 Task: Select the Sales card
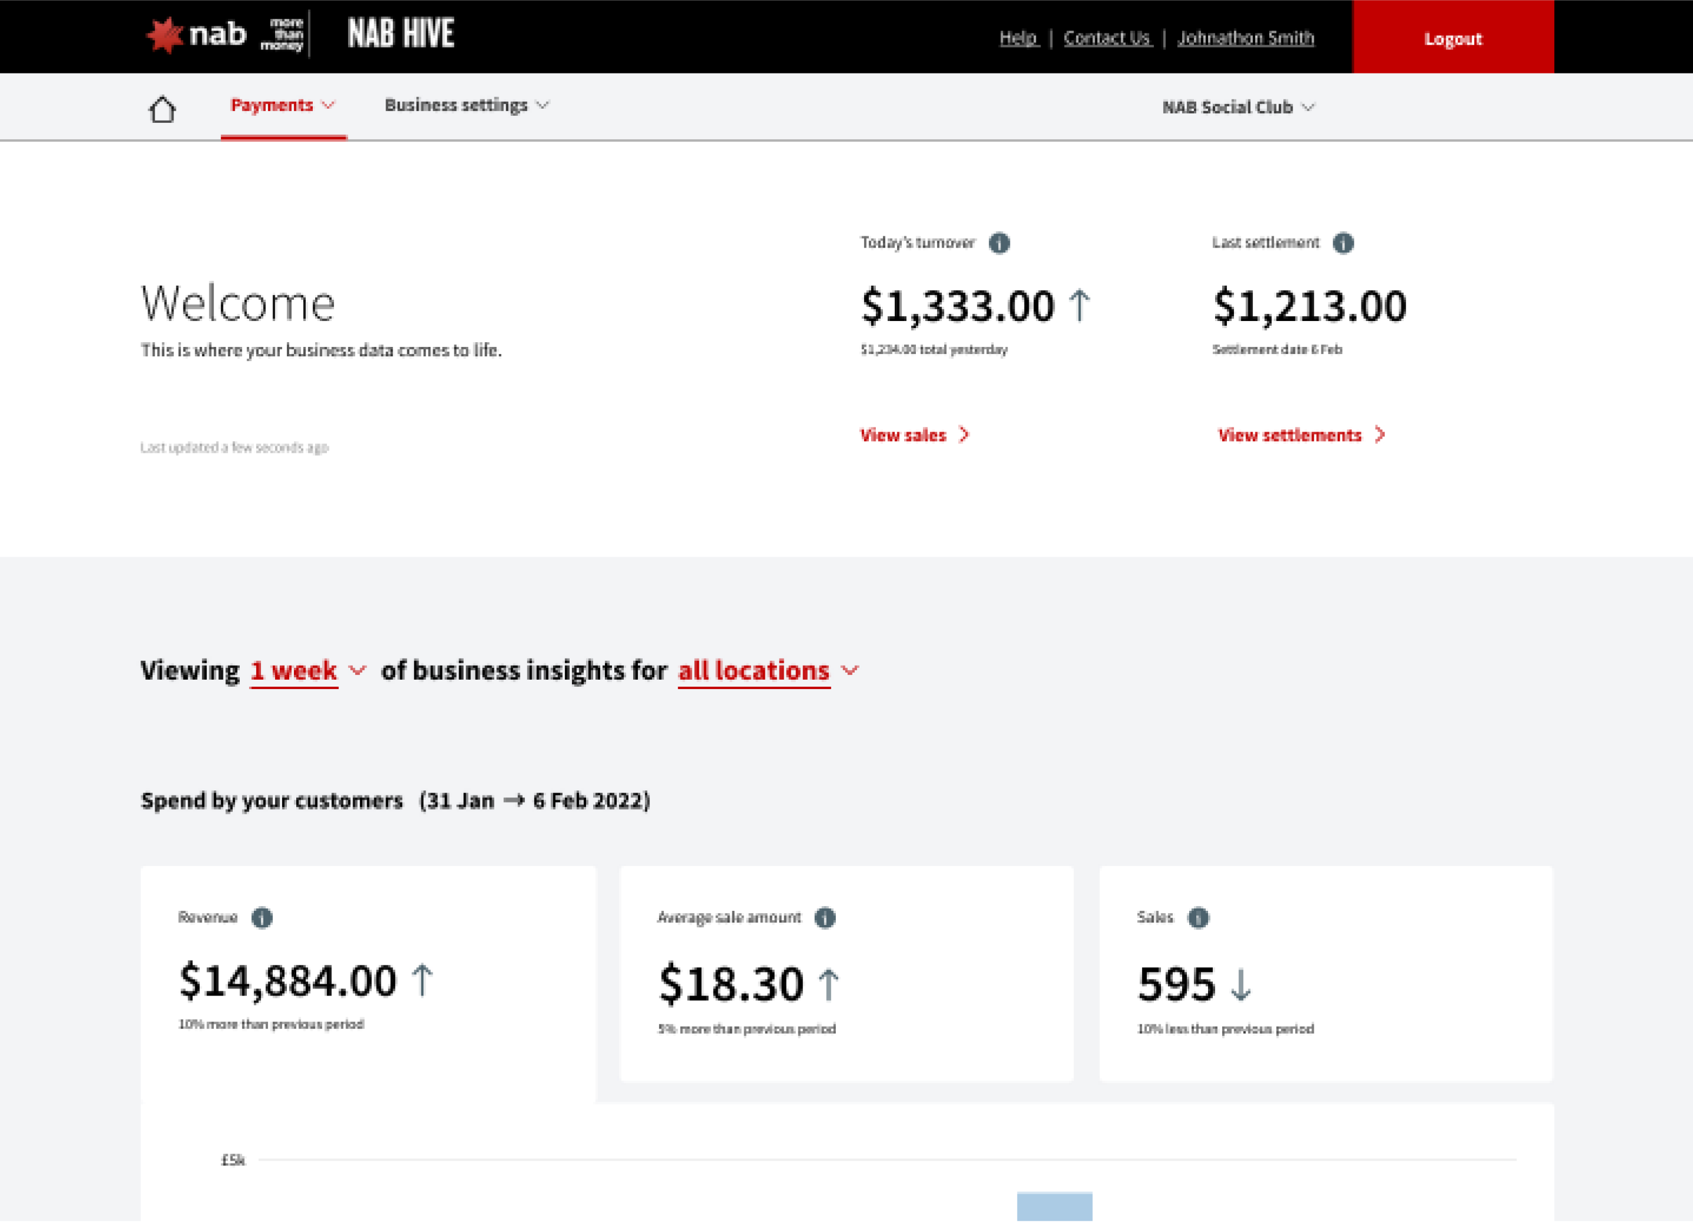tap(1326, 974)
